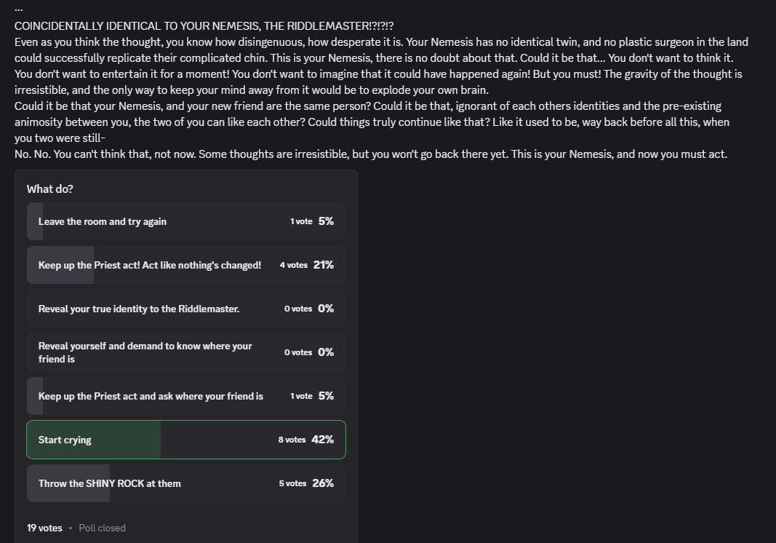Click the '1 vote' count on Leave the room
Image resolution: width=776 pixels, height=543 pixels.
[x=301, y=221]
